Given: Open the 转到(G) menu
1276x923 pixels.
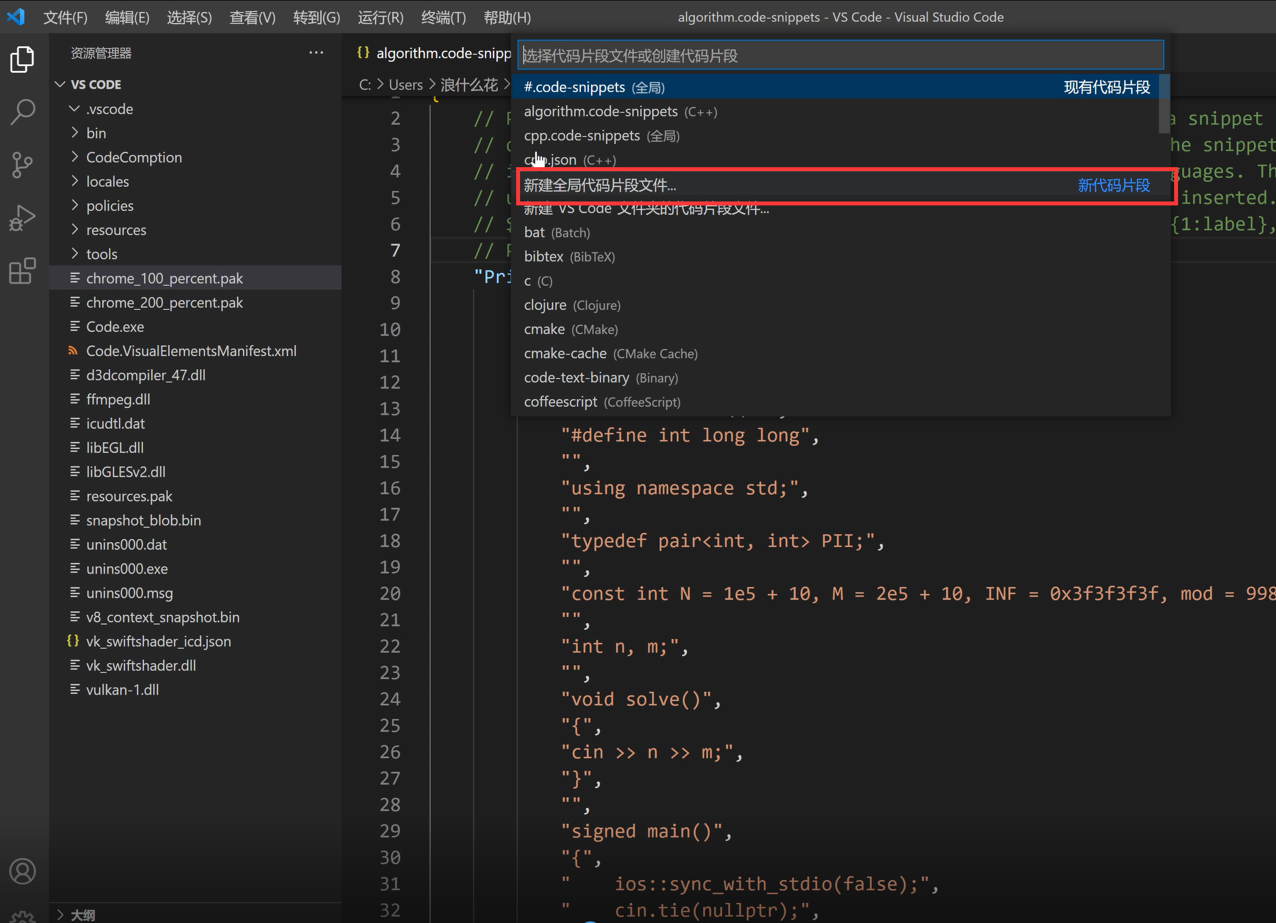Looking at the screenshot, I should 316,17.
